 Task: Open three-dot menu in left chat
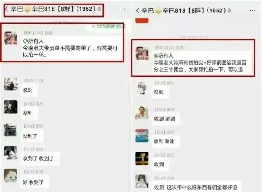point(122,9)
